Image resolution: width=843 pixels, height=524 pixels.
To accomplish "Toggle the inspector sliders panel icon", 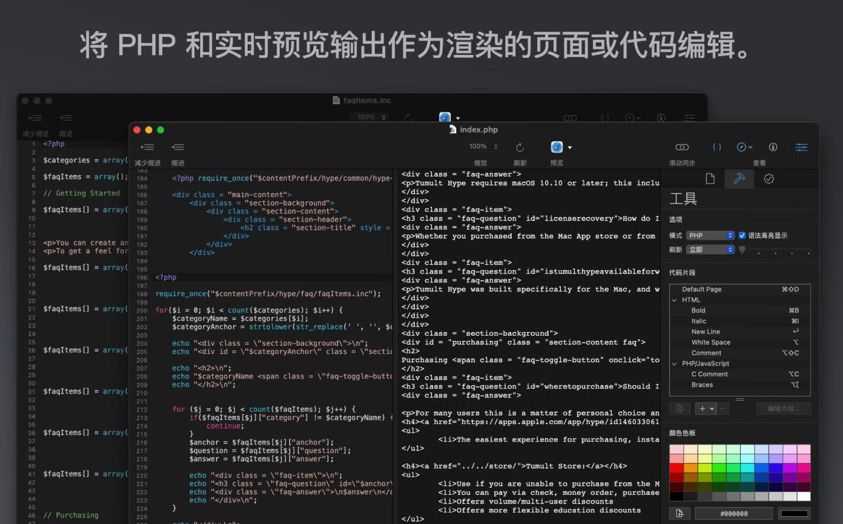I will click(x=801, y=147).
